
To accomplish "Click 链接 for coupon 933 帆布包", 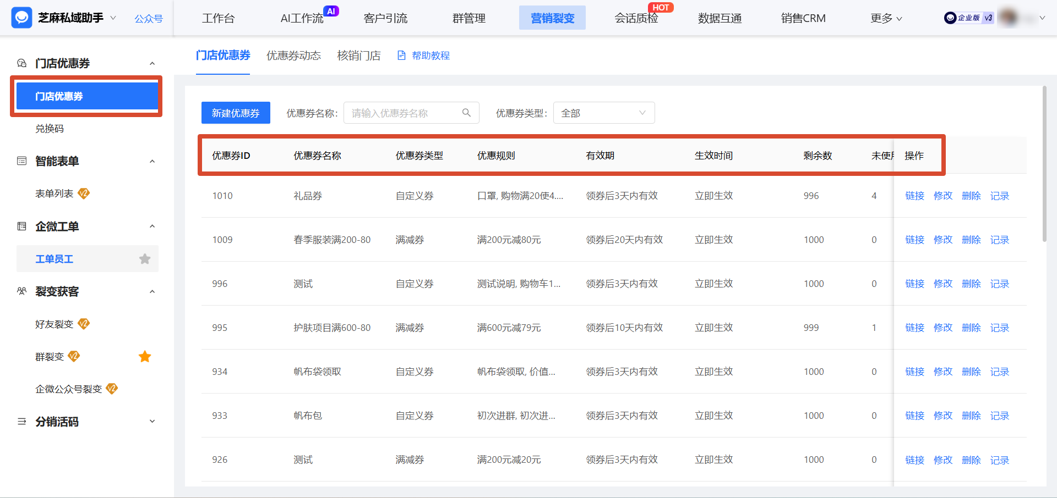I will 915,416.
